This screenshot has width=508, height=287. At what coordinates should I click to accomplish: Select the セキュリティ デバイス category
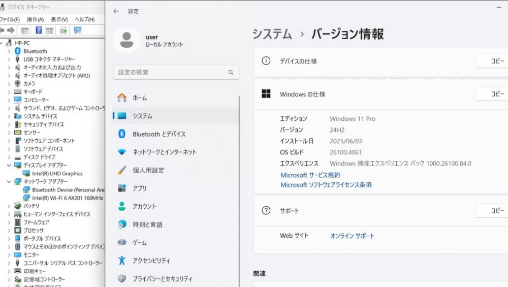tap(43, 124)
